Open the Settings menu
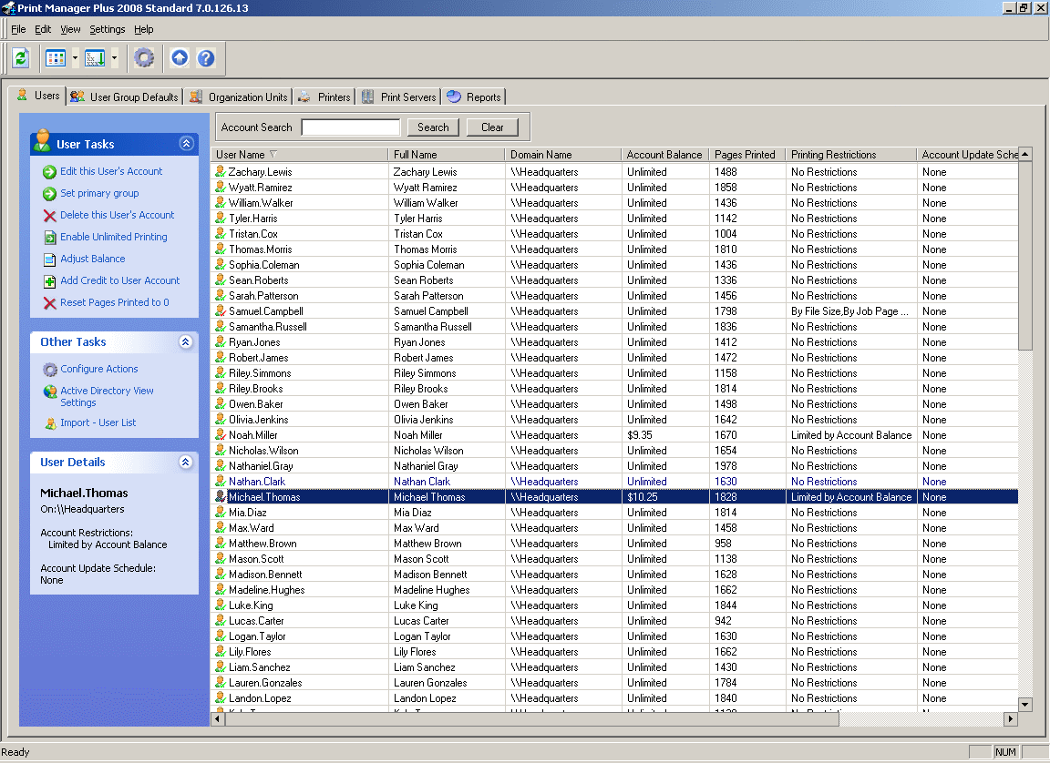The width and height of the screenshot is (1050, 763). tap(107, 29)
